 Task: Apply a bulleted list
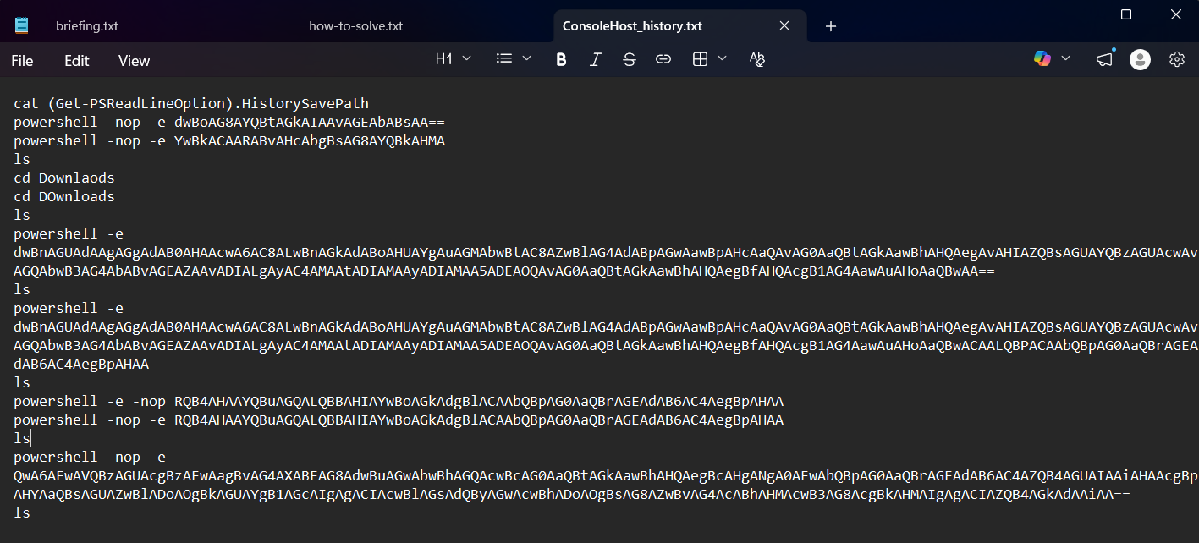(x=503, y=58)
